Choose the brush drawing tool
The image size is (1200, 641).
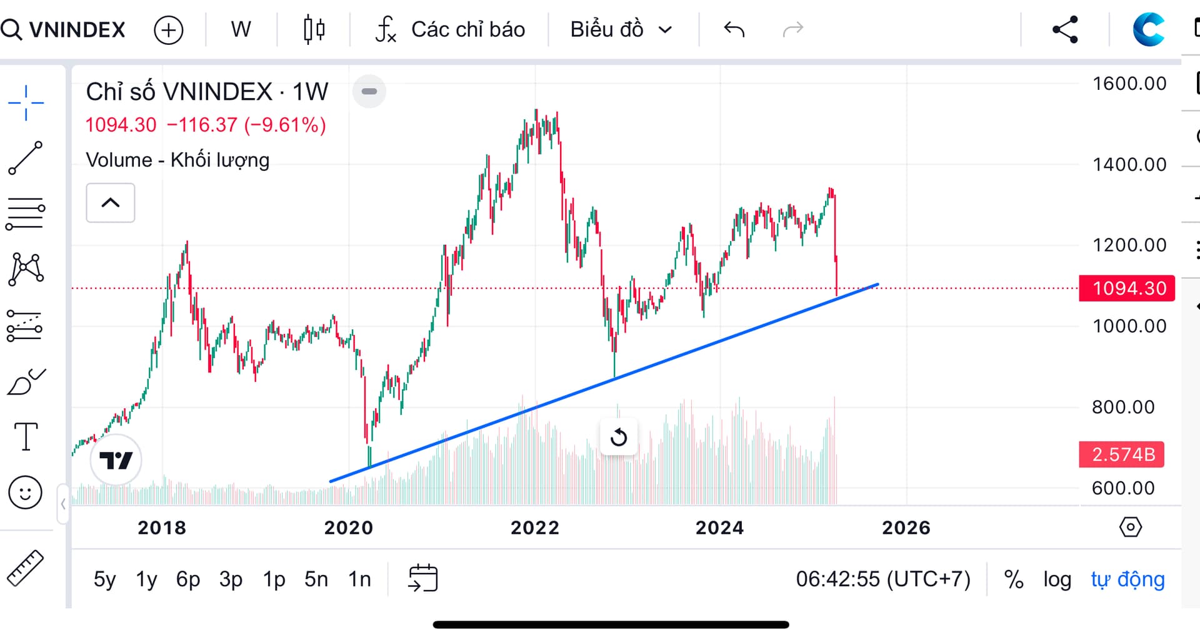(26, 382)
